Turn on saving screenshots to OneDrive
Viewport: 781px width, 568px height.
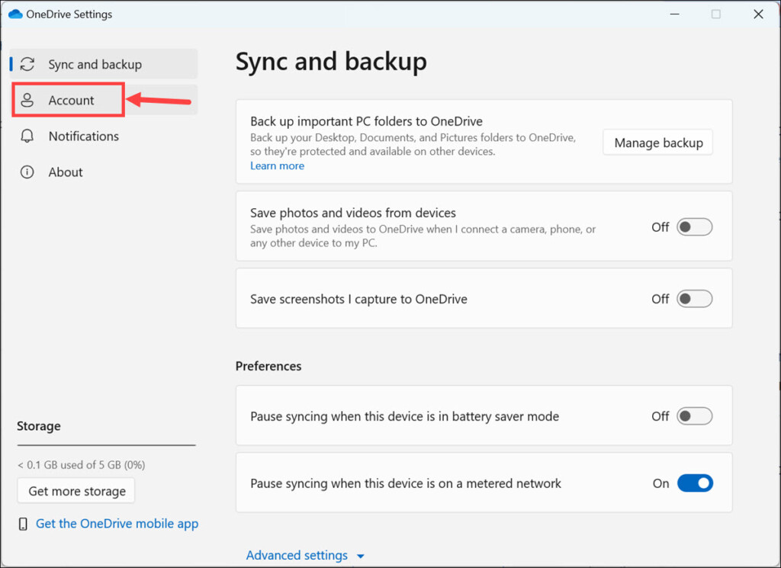[694, 299]
